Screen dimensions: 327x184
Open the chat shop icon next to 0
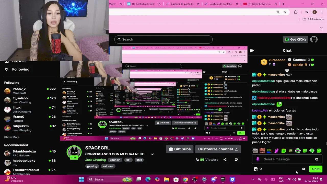click(256, 169)
